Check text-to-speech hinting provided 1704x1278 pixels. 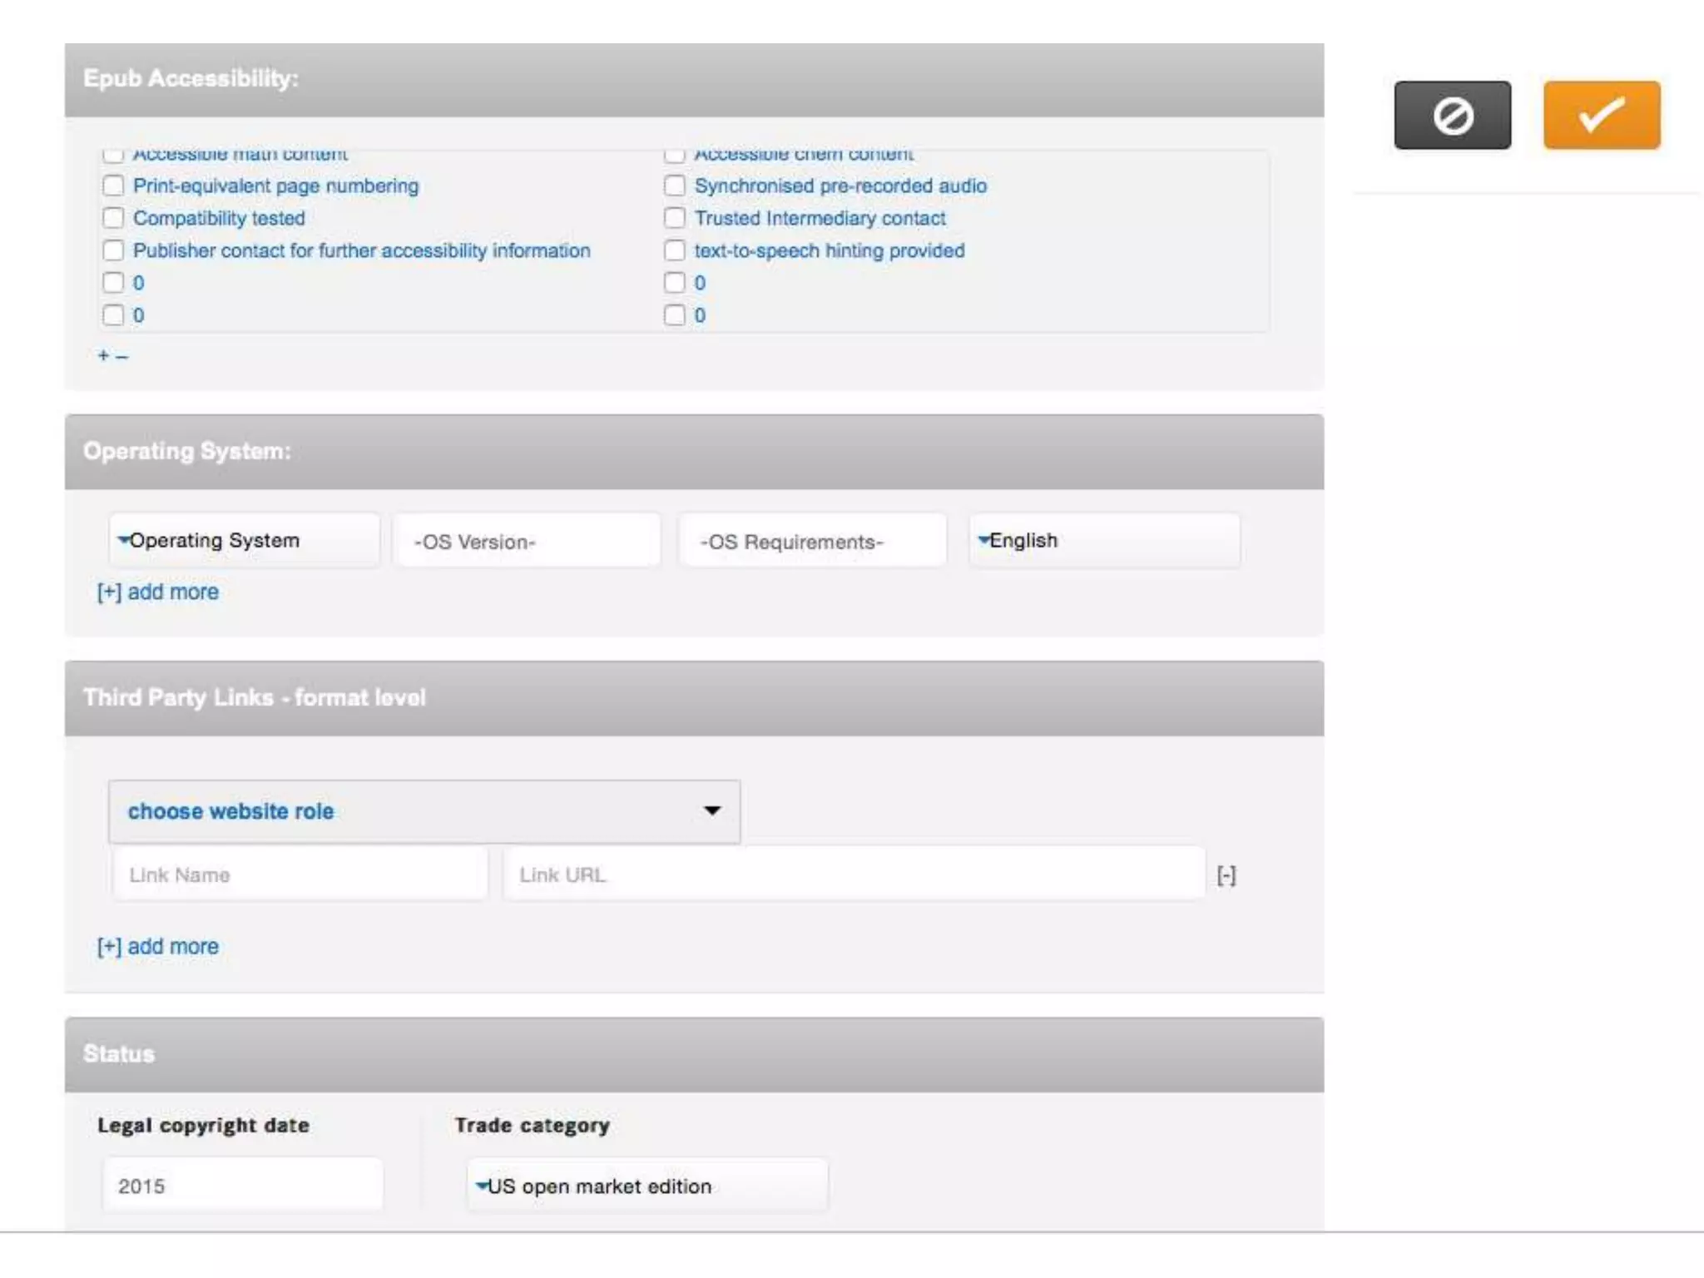(674, 250)
